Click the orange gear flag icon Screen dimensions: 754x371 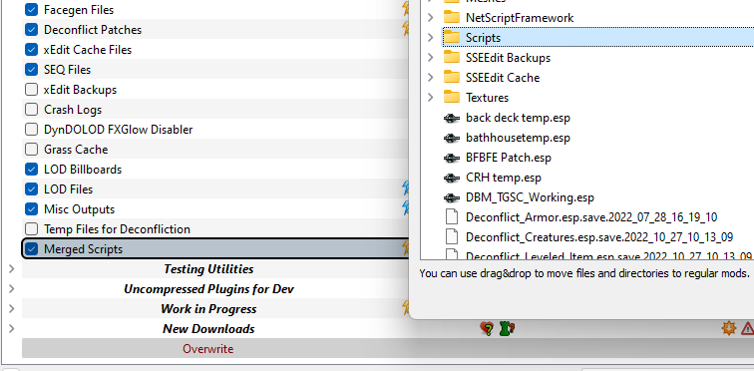click(x=728, y=329)
